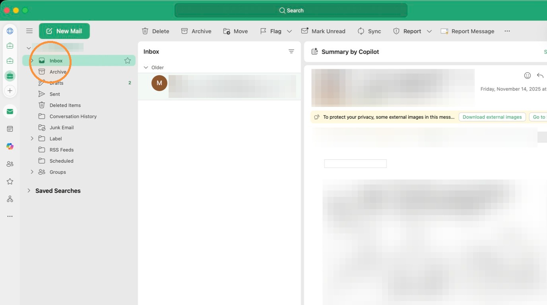Open the RSS Feeds folder
Screen dimensions: 547x305
tap(79, 150)
